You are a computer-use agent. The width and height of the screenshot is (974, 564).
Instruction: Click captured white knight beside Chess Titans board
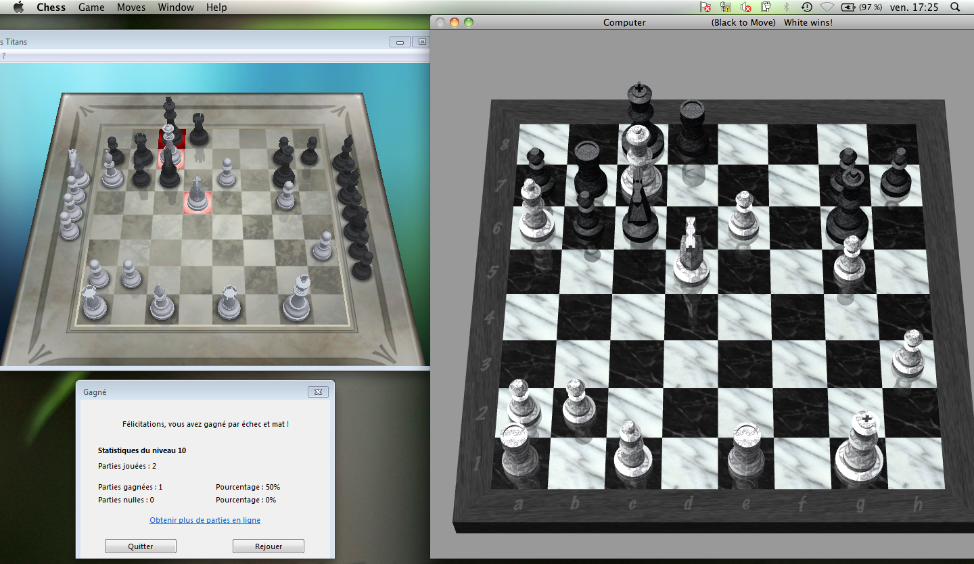pos(76,168)
